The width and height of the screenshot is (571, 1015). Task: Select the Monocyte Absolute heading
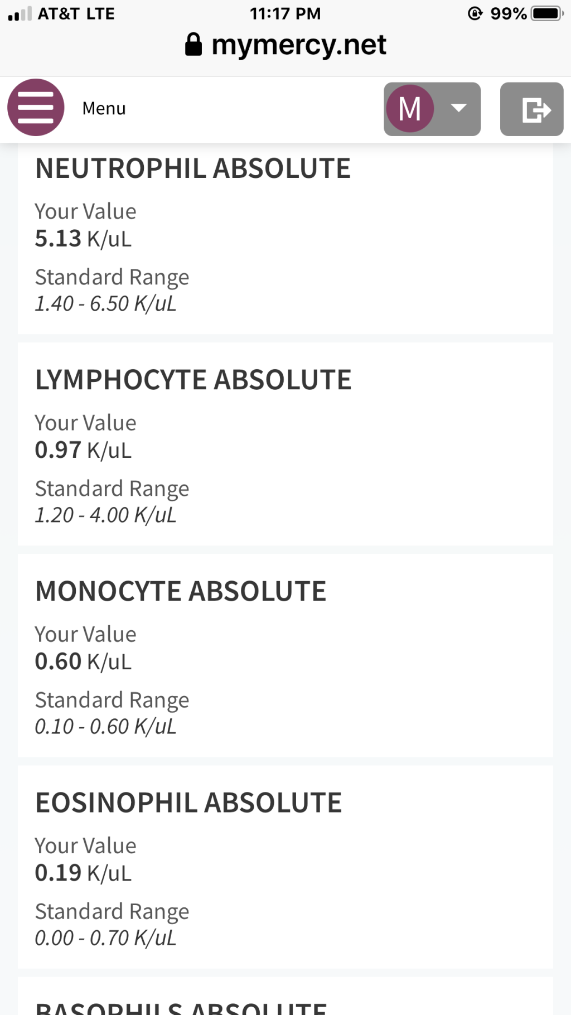181,591
